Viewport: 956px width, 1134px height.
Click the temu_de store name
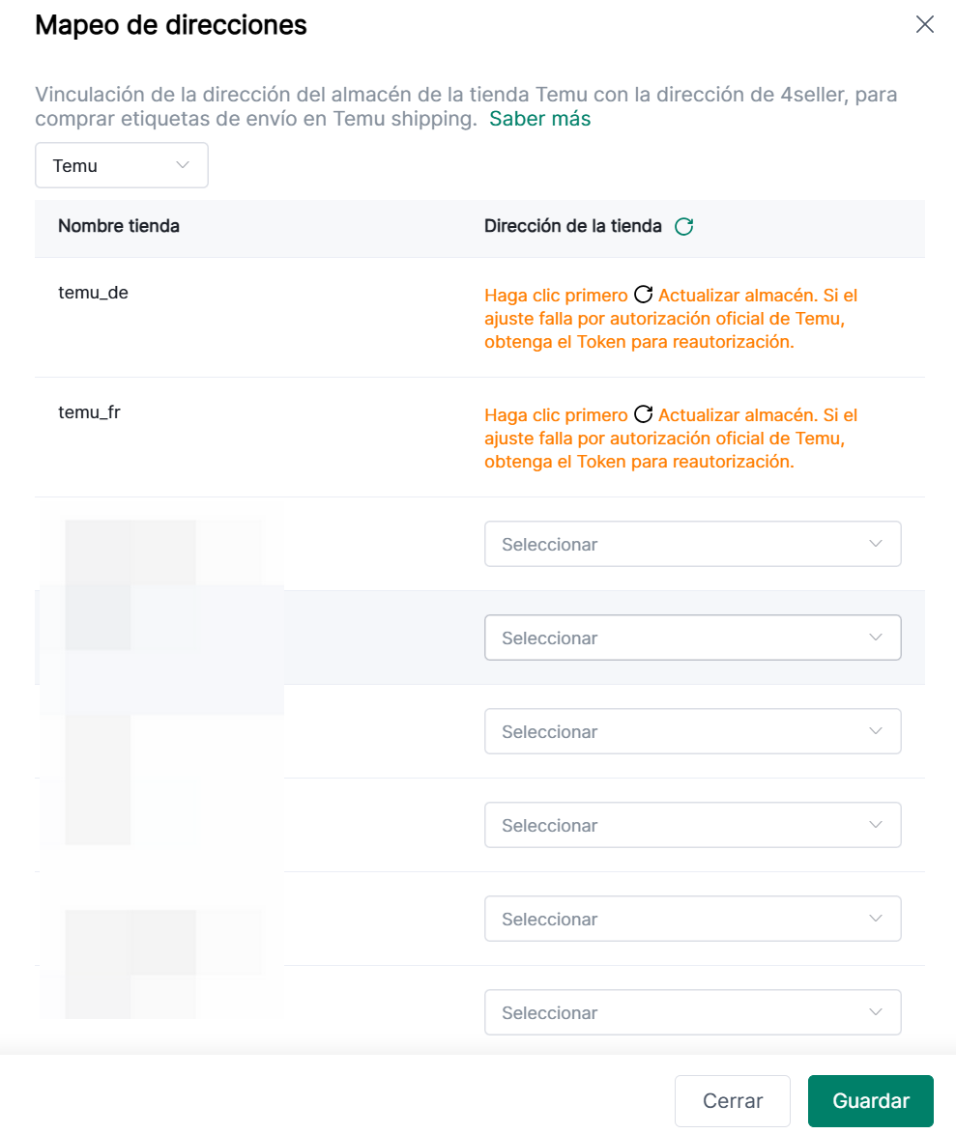coord(93,293)
